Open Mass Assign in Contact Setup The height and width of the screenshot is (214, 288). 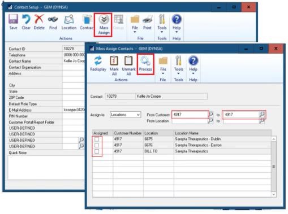point(104,25)
